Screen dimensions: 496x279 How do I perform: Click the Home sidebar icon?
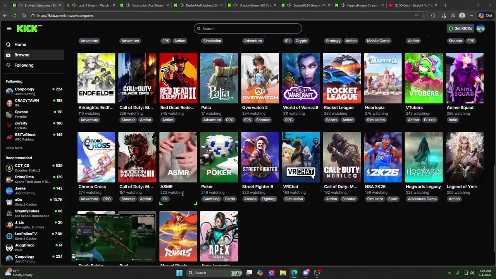pos(8,45)
